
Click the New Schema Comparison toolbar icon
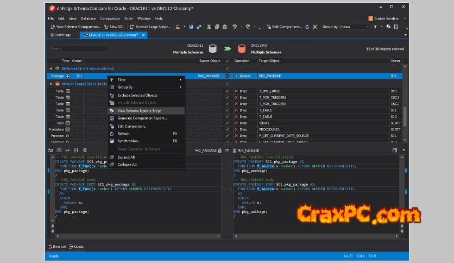click(x=52, y=27)
